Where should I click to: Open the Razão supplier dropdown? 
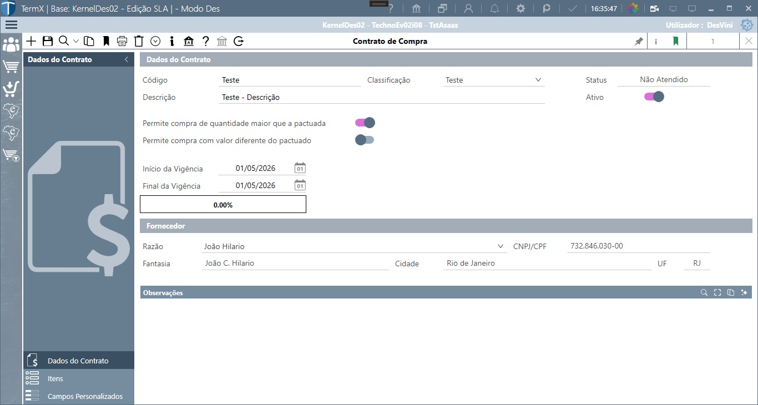click(x=501, y=246)
